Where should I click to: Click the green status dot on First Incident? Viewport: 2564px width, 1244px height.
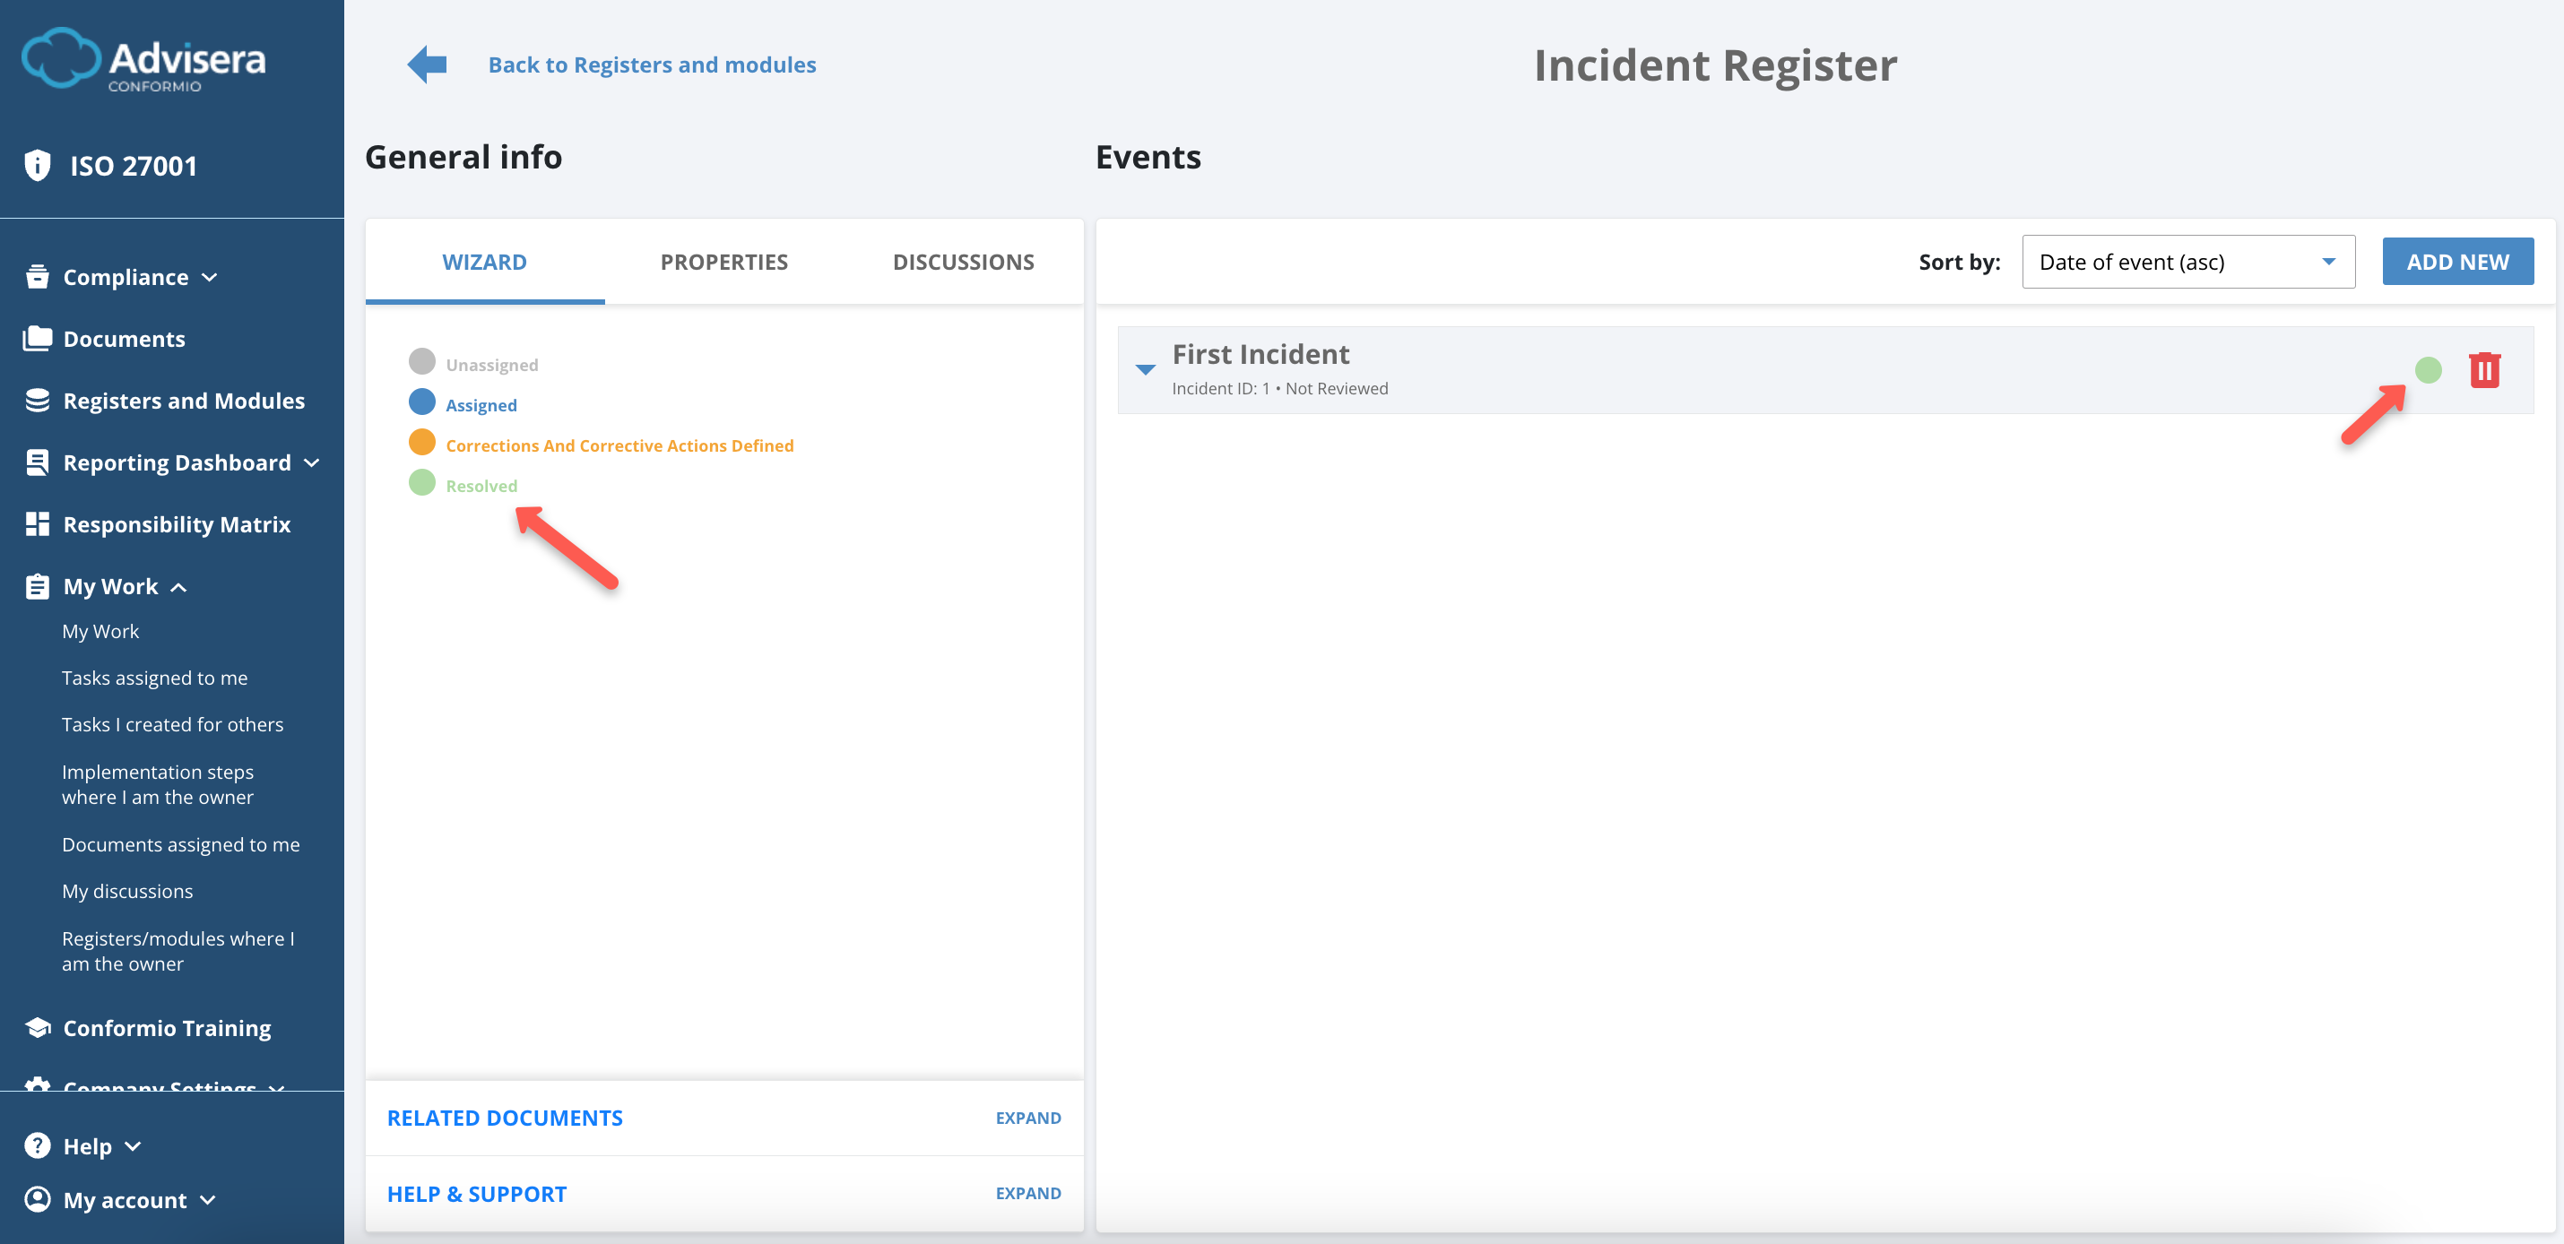pos(2429,370)
